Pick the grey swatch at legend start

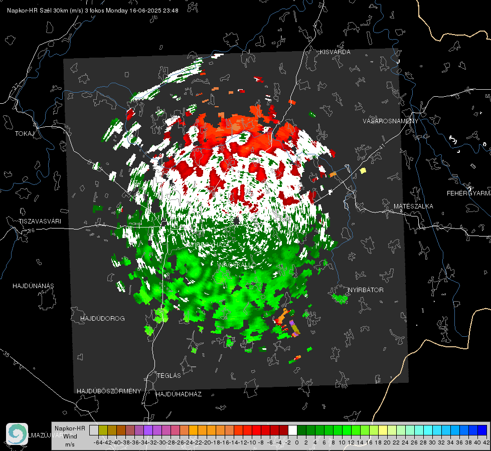[94, 430]
